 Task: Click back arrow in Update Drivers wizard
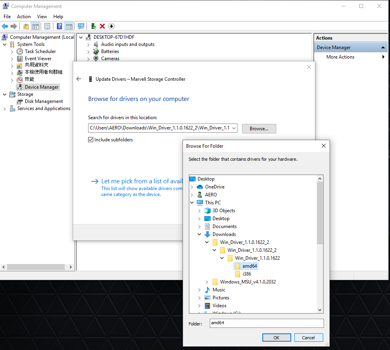(x=79, y=79)
